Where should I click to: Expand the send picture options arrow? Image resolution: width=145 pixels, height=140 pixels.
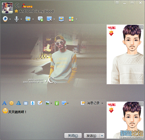(51, 103)
